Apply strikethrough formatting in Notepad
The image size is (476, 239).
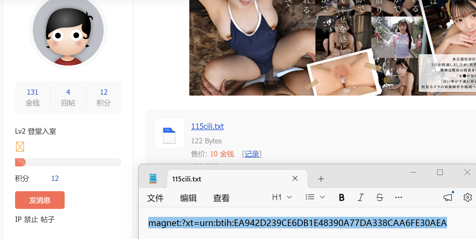tap(380, 197)
